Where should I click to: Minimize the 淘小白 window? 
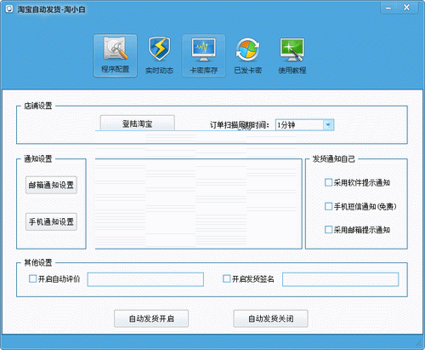(388, 8)
